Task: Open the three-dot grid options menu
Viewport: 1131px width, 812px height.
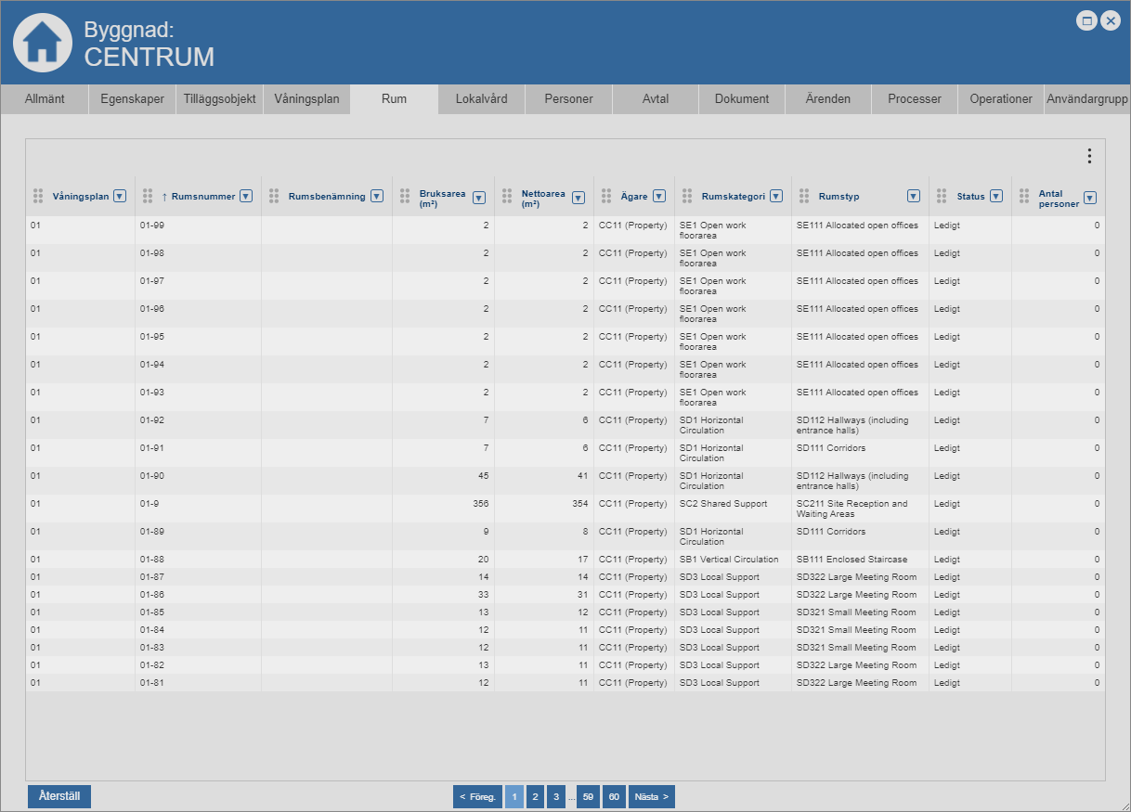Action: pos(1089,157)
